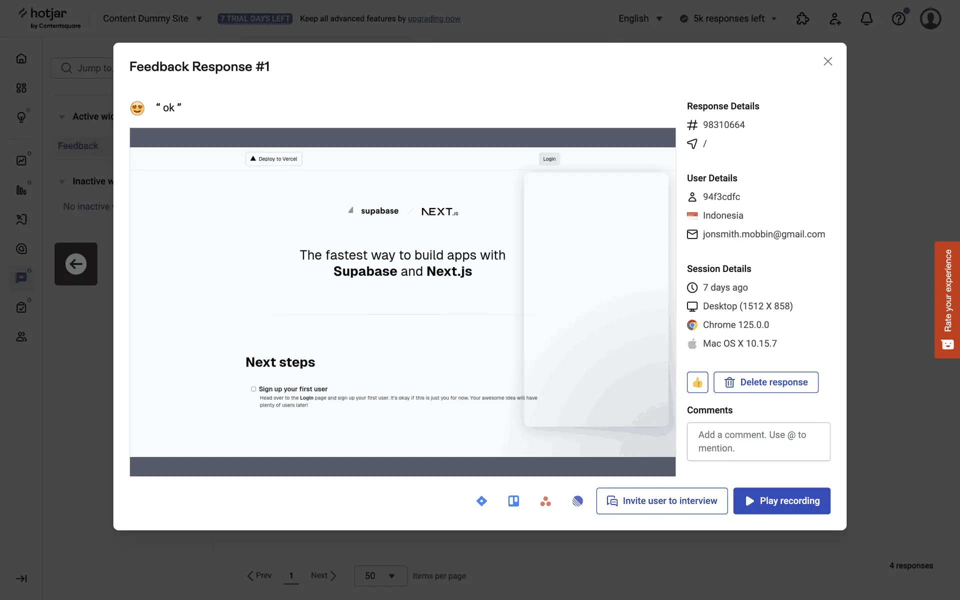Image resolution: width=960 pixels, height=600 pixels.
Task: Click the Linear integration icon
Action: (577, 501)
